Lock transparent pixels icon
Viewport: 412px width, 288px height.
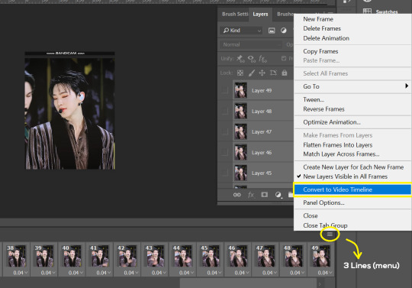pyautogui.click(x=240, y=73)
